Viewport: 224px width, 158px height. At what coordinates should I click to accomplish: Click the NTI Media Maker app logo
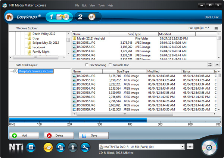pyautogui.click(x=4, y=6)
